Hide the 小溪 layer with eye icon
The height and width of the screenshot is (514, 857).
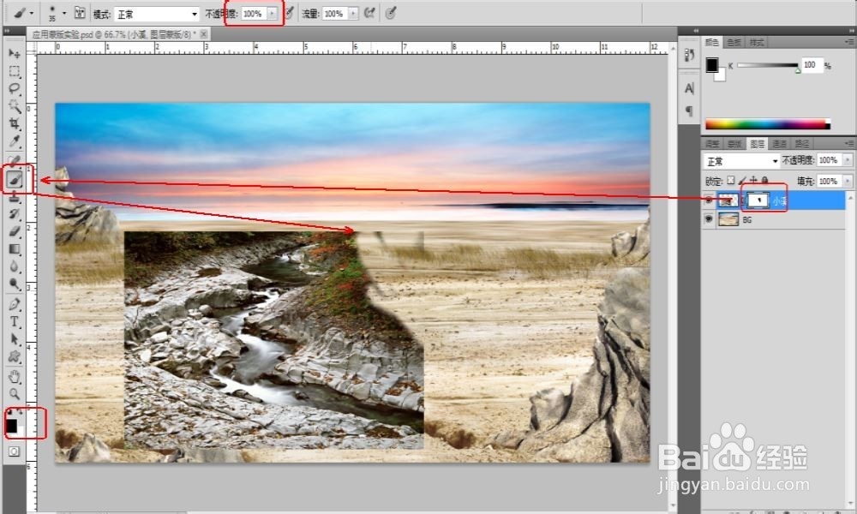[x=709, y=200]
